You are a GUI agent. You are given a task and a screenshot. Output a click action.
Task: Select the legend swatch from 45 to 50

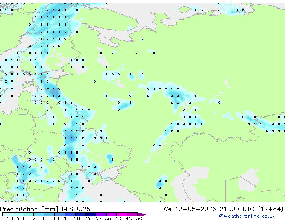click(x=132, y=214)
